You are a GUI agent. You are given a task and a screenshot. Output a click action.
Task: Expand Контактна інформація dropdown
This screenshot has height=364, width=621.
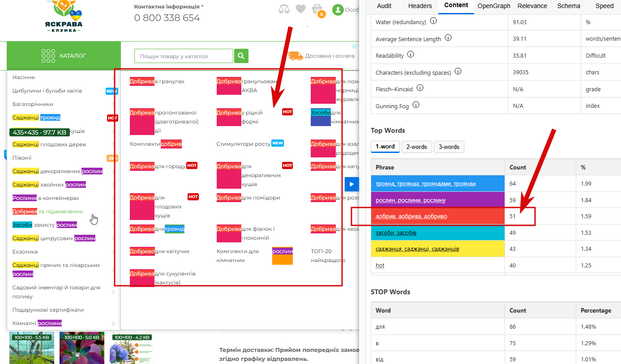pos(169,7)
